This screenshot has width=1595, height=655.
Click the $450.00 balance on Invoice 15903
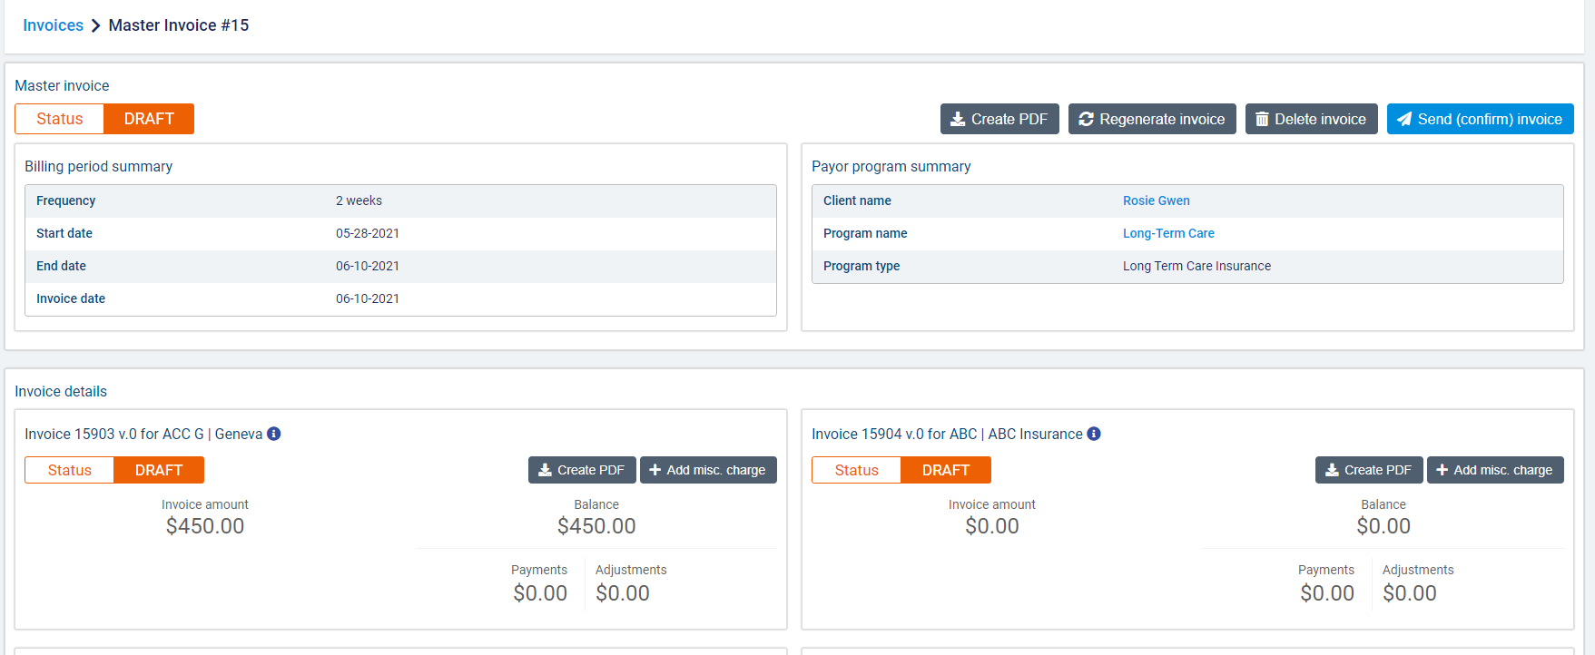coord(596,526)
